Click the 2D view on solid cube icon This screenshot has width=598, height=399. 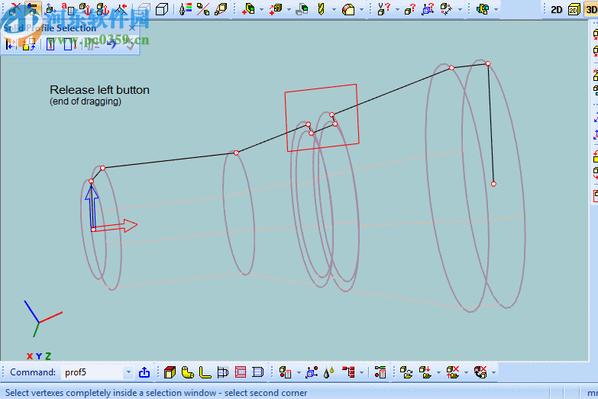point(574,9)
